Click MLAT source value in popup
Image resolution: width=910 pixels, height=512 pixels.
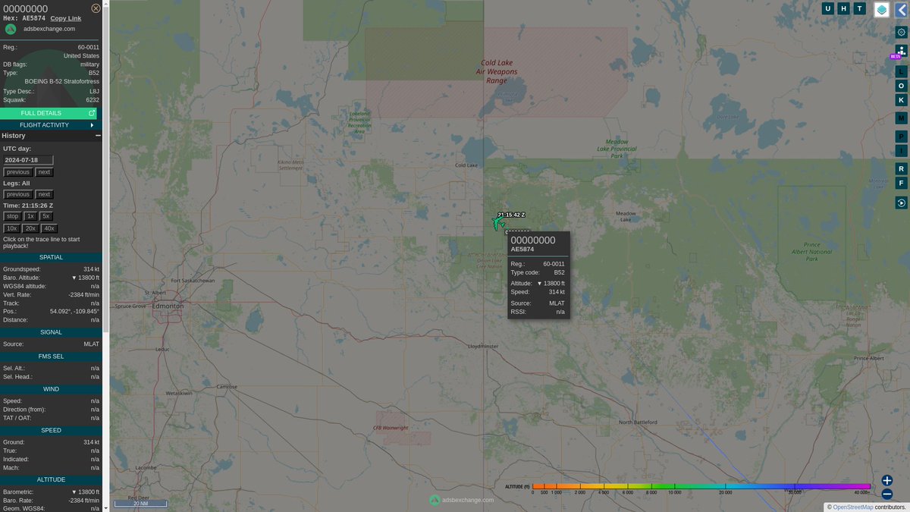(557, 303)
